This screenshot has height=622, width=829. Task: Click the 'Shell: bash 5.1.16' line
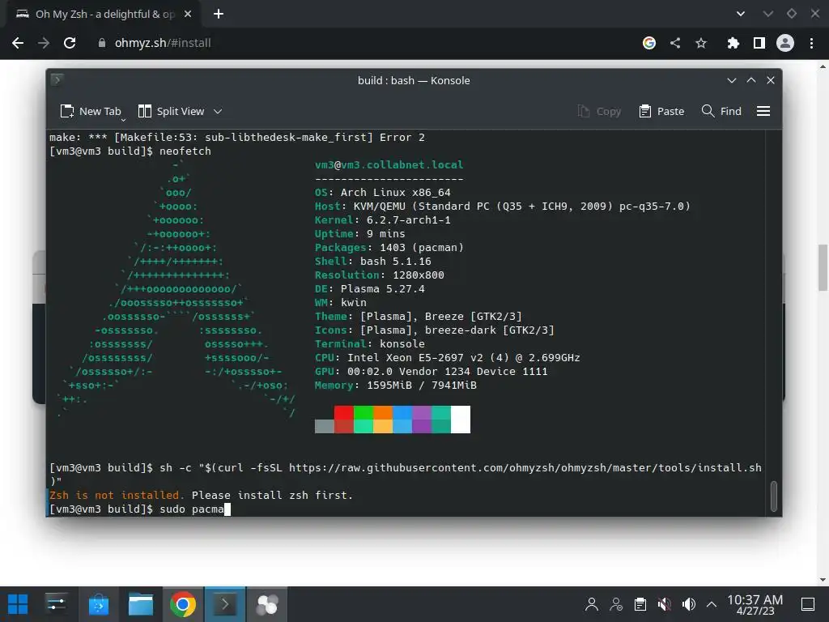coord(372,261)
